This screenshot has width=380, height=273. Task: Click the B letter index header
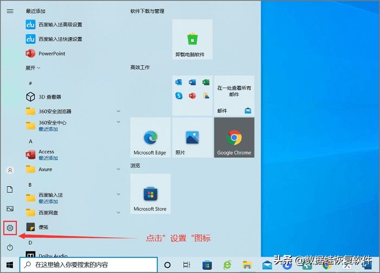(x=30, y=185)
